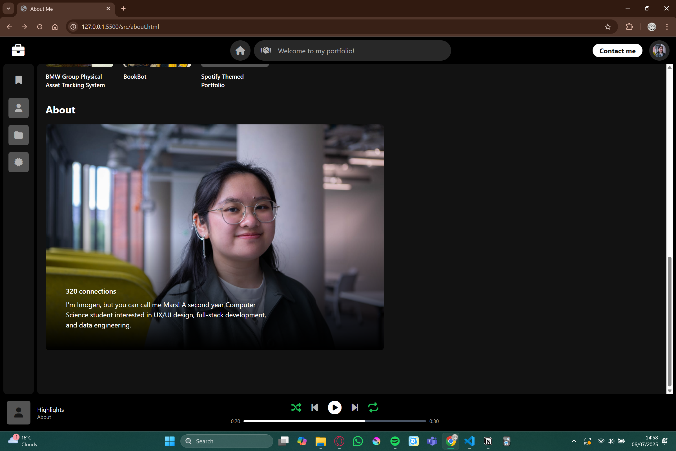Select the person profile sidebar icon
This screenshot has height=451, width=676.
[x=19, y=108]
